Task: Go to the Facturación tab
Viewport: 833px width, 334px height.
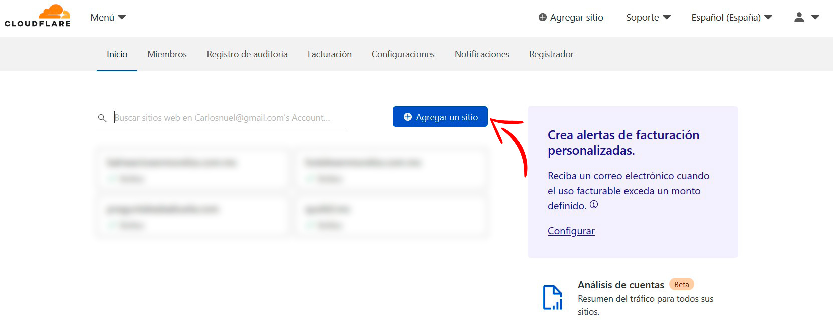Action: [x=329, y=54]
